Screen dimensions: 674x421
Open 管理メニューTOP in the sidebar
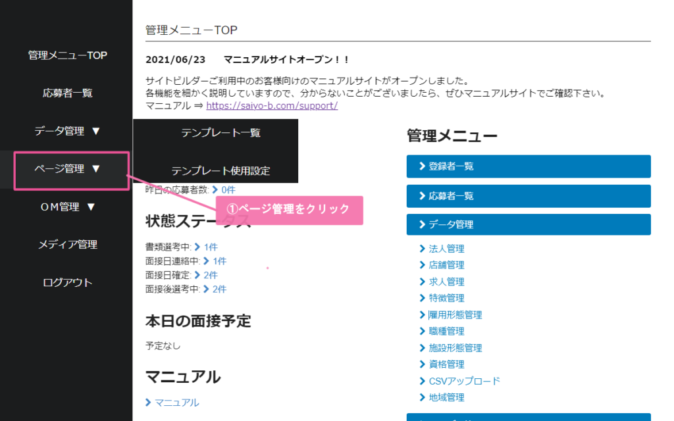point(68,55)
